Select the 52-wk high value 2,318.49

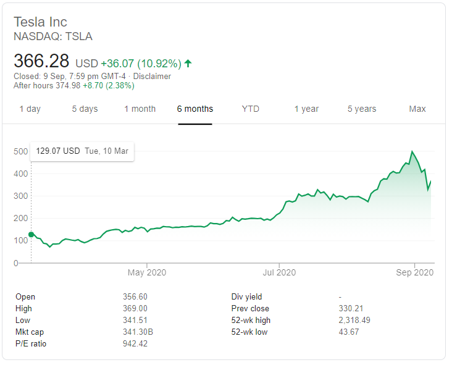(x=354, y=321)
